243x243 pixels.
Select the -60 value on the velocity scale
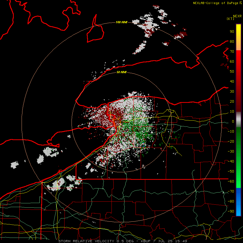click(231, 181)
